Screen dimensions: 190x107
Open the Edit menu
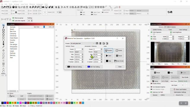click(6, 4)
